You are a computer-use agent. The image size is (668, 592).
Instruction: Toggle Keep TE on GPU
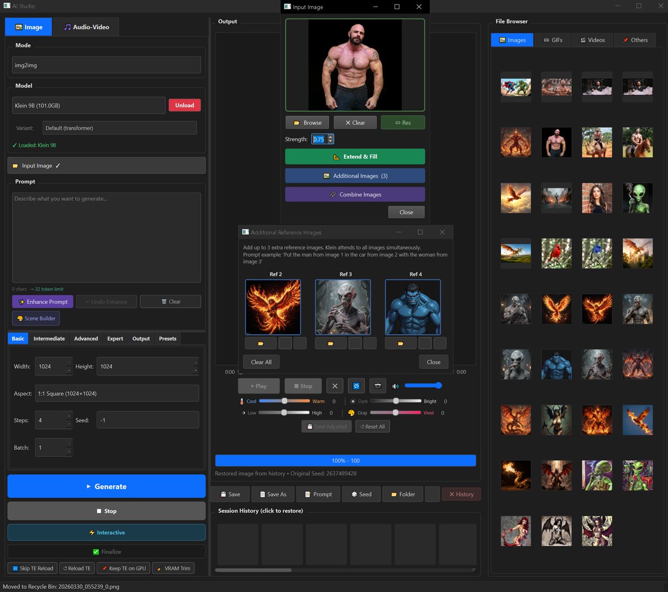122,568
